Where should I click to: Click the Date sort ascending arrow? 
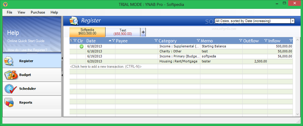(x=110, y=40)
